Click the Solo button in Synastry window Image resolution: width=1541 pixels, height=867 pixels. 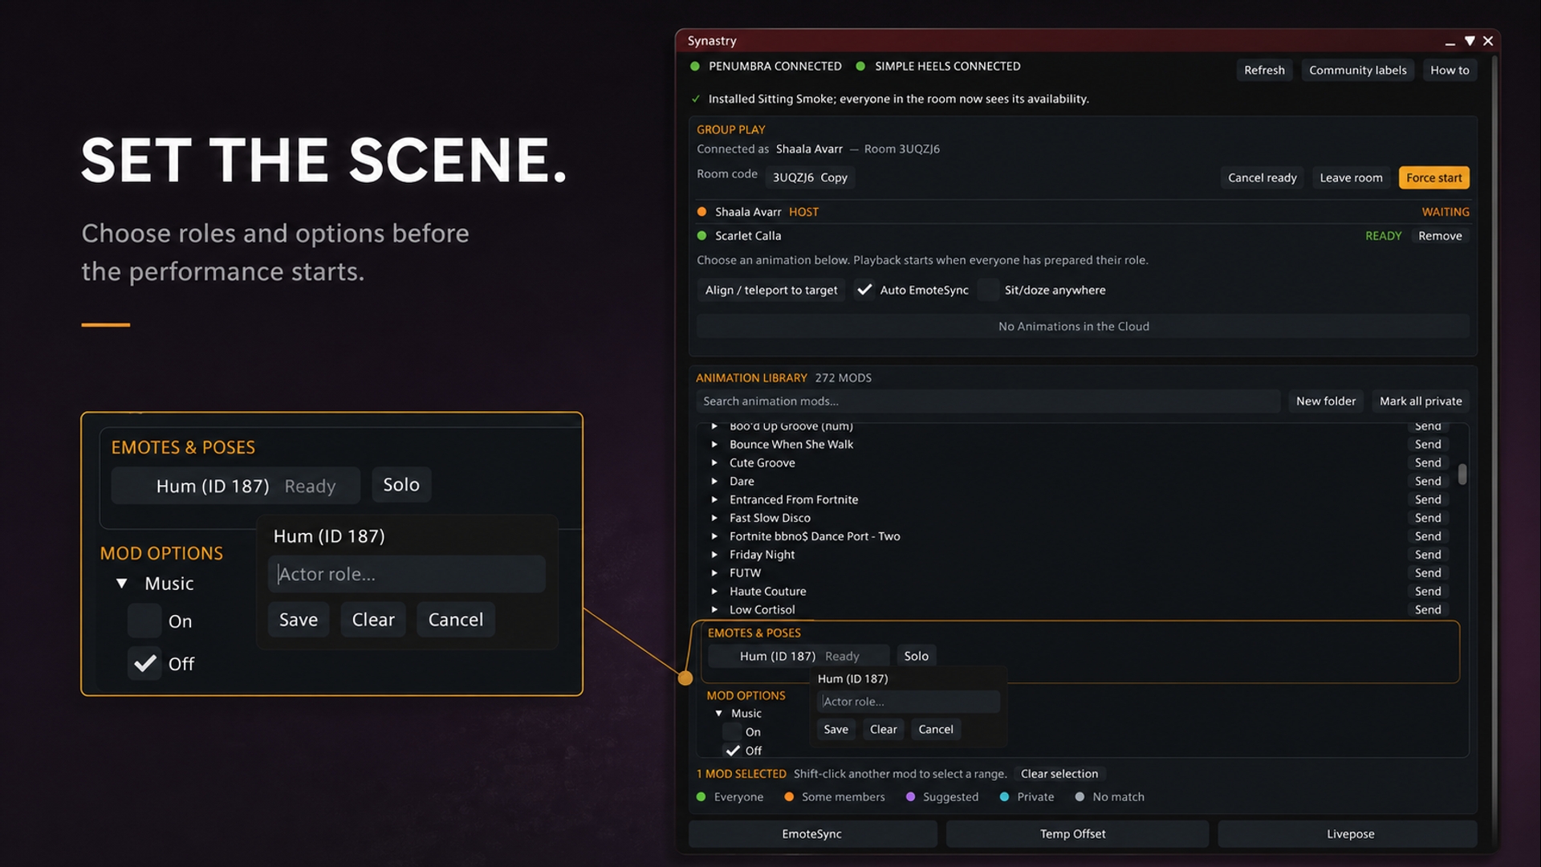coord(916,656)
